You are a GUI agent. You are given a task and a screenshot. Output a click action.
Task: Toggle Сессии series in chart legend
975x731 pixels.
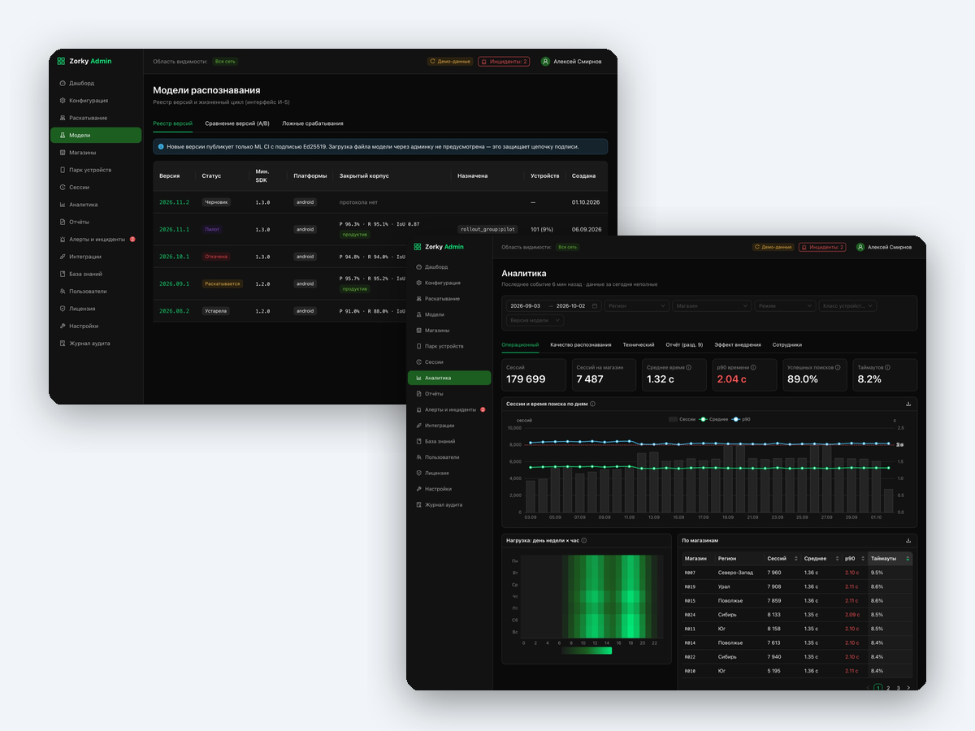tap(682, 419)
